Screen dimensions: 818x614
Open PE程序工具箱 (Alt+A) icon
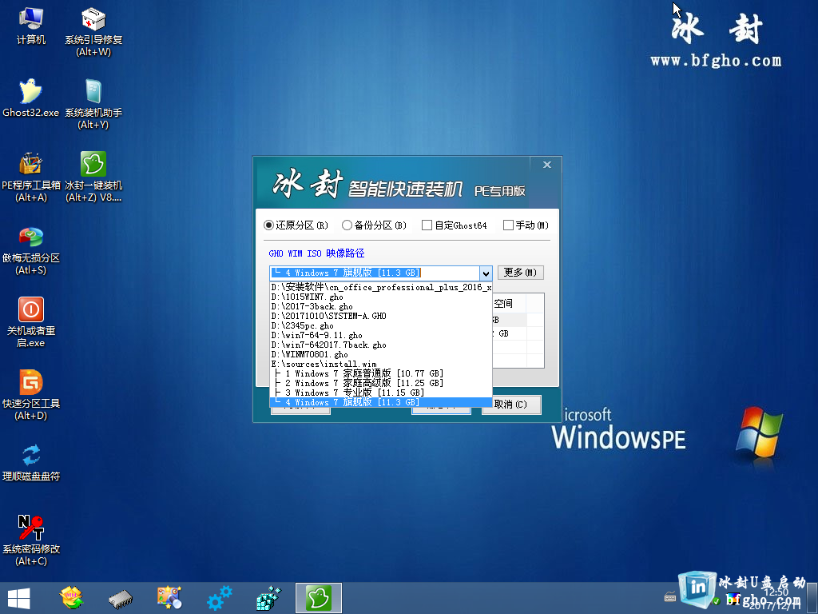[31, 177]
